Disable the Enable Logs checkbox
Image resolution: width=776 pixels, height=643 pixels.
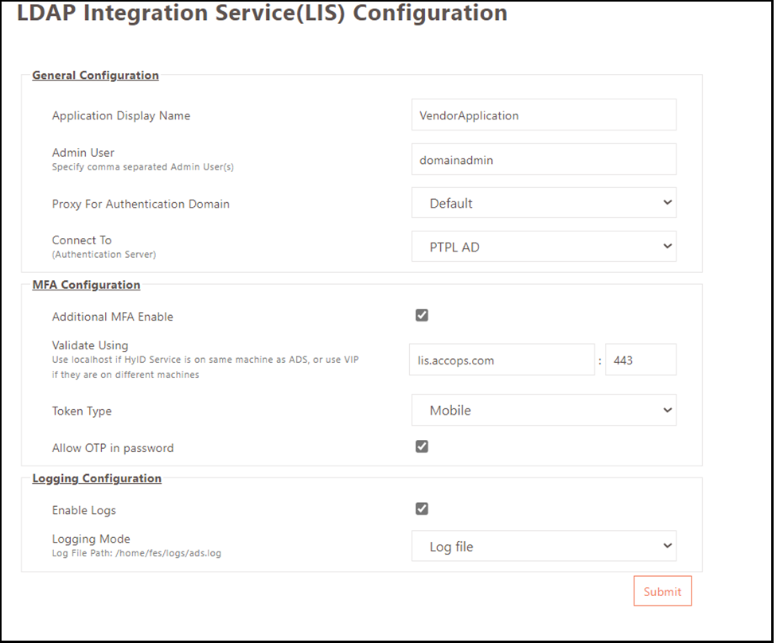point(422,509)
